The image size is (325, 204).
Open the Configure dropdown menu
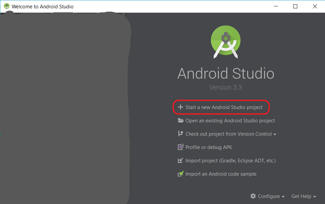[x=271, y=196]
